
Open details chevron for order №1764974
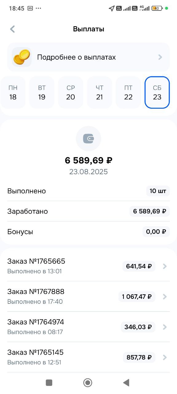tap(165, 327)
